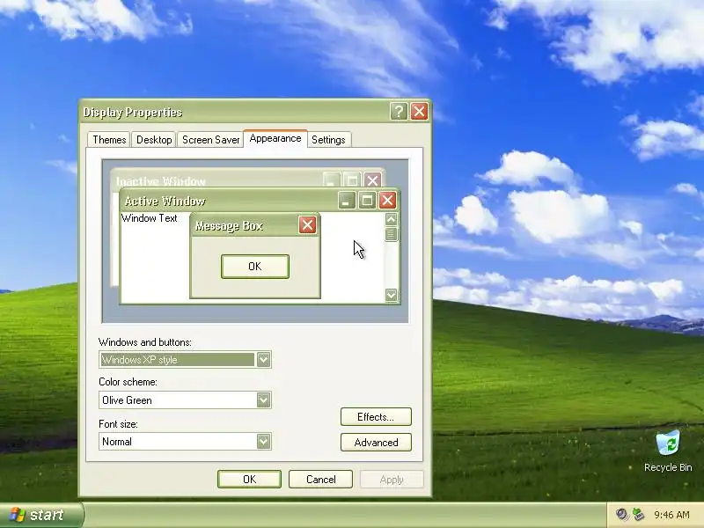
Task: Click the Normal font size field
Action: pyautogui.click(x=185, y=442)
